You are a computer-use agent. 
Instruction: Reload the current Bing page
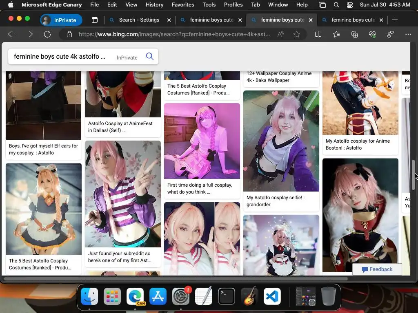[x=47, y=34]
